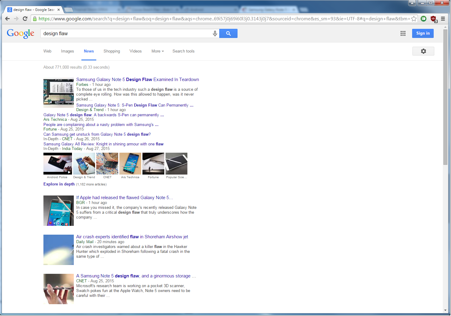Click the blue magnifier search button

[x=228, y=33]
